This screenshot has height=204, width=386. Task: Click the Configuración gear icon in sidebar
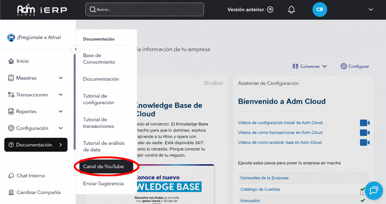point(11,128)
